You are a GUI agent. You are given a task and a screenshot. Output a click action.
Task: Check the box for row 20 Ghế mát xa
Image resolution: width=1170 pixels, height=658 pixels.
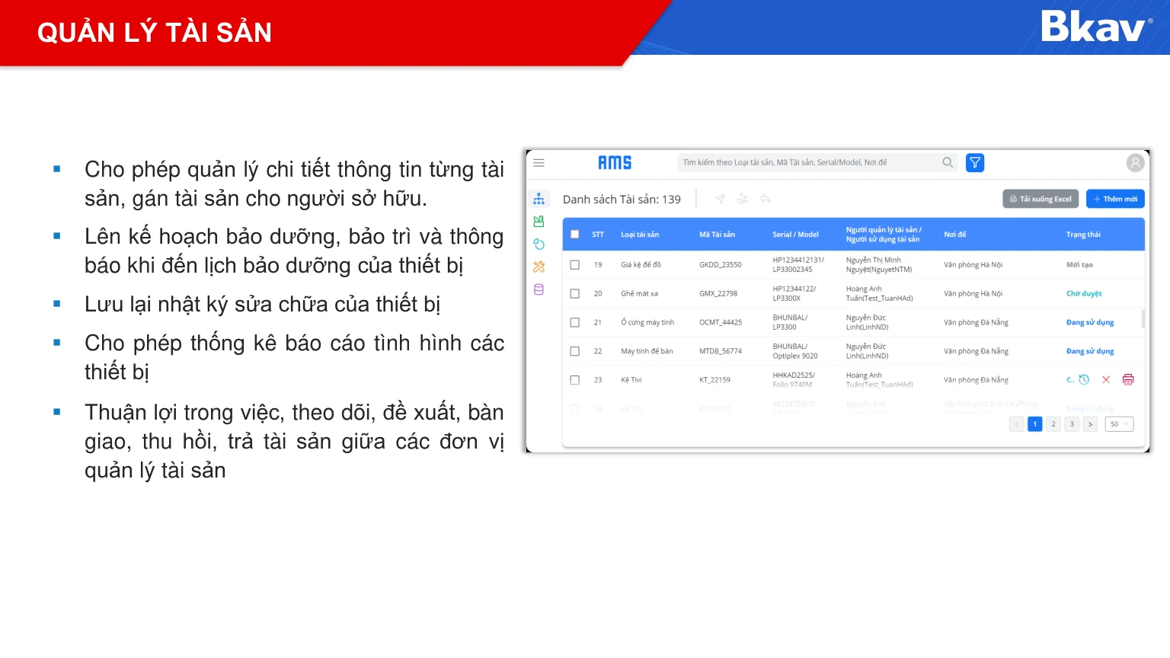tap(575, 293)
